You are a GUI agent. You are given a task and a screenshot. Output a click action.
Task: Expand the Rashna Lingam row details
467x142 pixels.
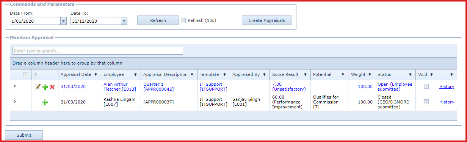(15, 102)
